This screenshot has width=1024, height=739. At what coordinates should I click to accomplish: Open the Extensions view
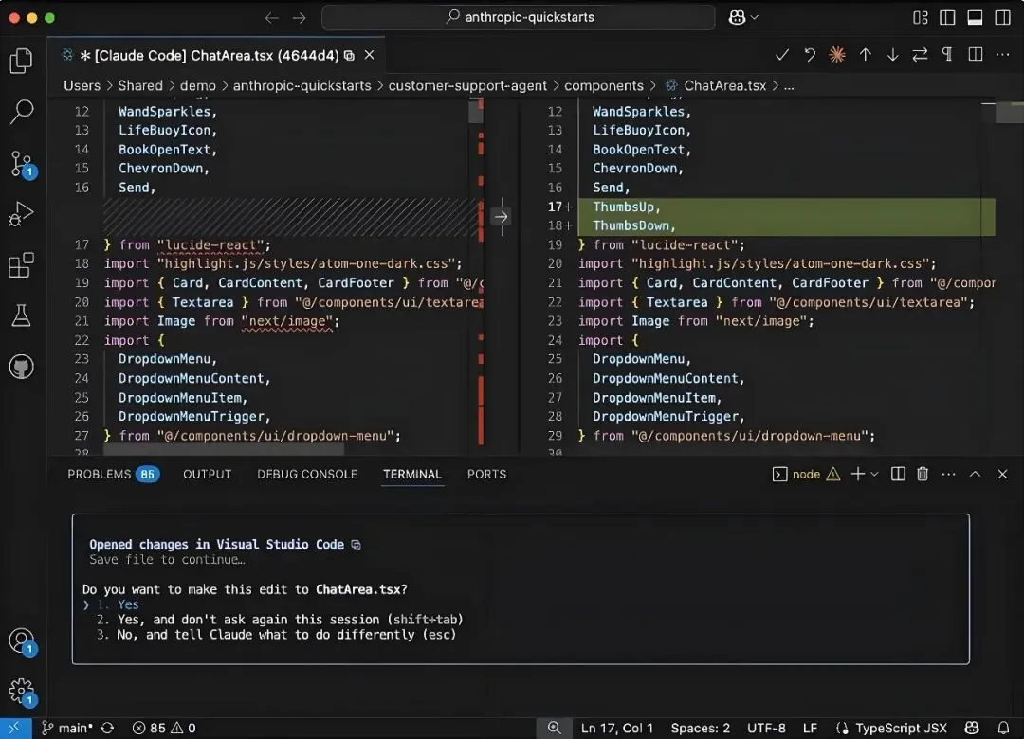coord(21,265)
